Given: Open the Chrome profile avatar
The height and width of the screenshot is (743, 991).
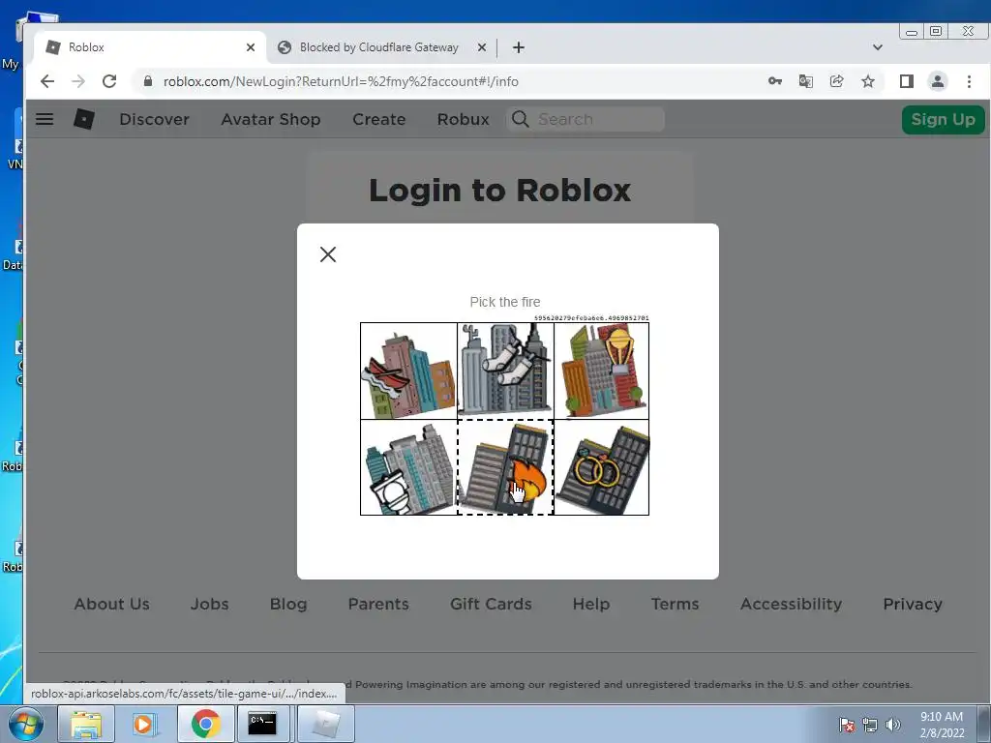Looking at the screenshot, I should pyautogui.click(x=937, y=81).
